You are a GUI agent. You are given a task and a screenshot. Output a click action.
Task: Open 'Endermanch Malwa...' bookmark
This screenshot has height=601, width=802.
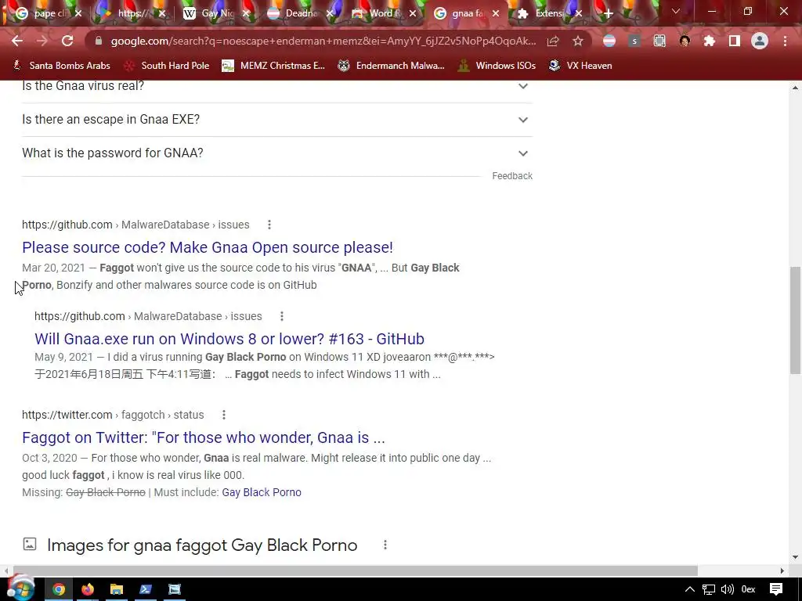coord(392,66)
